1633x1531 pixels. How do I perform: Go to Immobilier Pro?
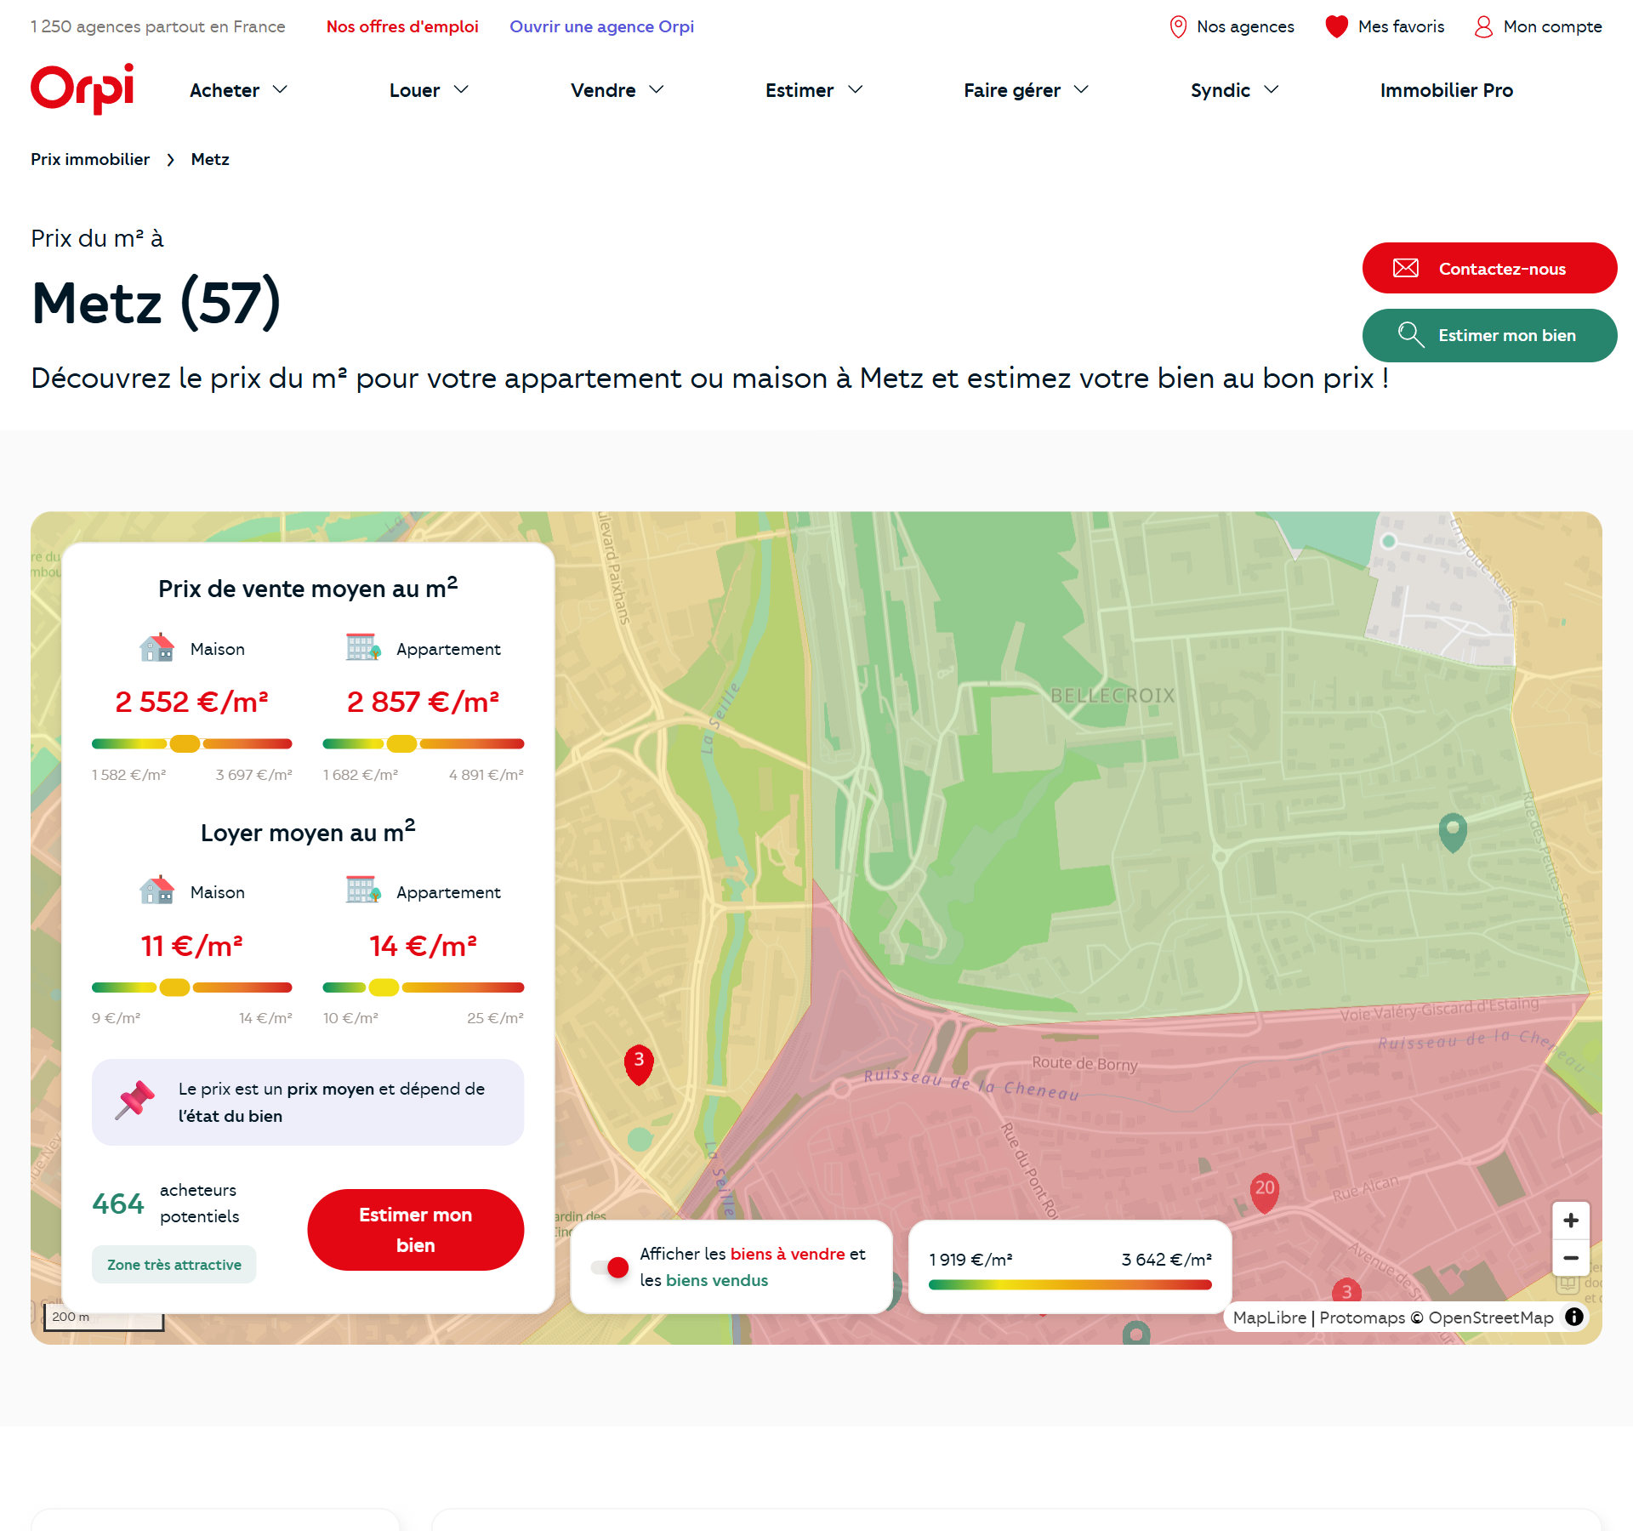[1447, 90]
